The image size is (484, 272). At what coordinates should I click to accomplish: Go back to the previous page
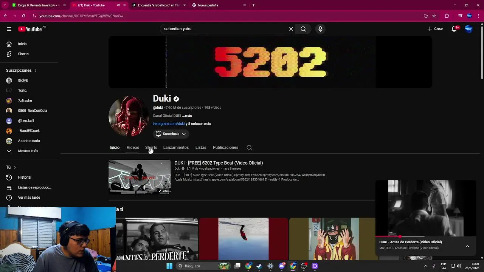coord(6,16)
